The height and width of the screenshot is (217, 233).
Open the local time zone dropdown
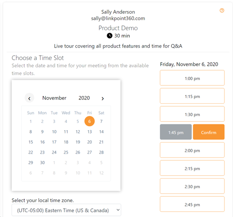[x=66, y=210]
